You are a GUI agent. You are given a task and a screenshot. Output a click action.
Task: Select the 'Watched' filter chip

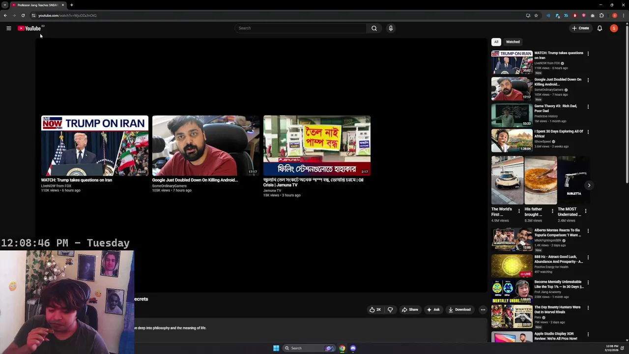click(513, 42)
